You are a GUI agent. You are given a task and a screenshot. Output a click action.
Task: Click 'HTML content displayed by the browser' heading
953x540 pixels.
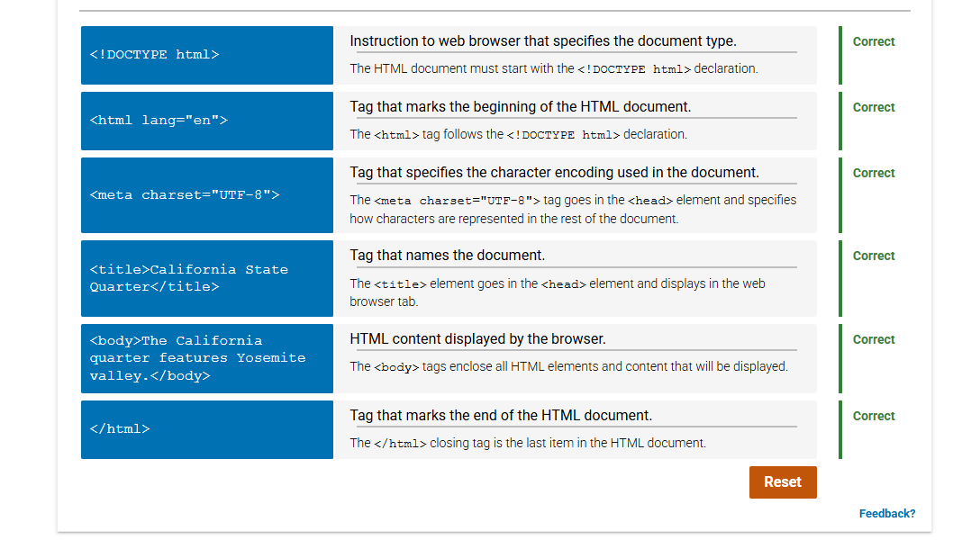477,339
